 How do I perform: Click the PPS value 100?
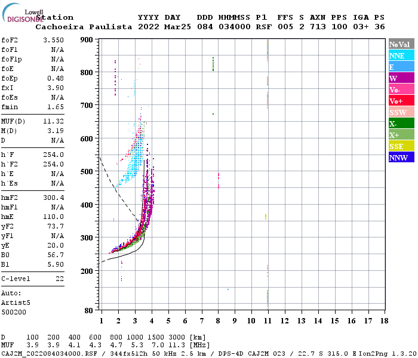pos(339,27)
